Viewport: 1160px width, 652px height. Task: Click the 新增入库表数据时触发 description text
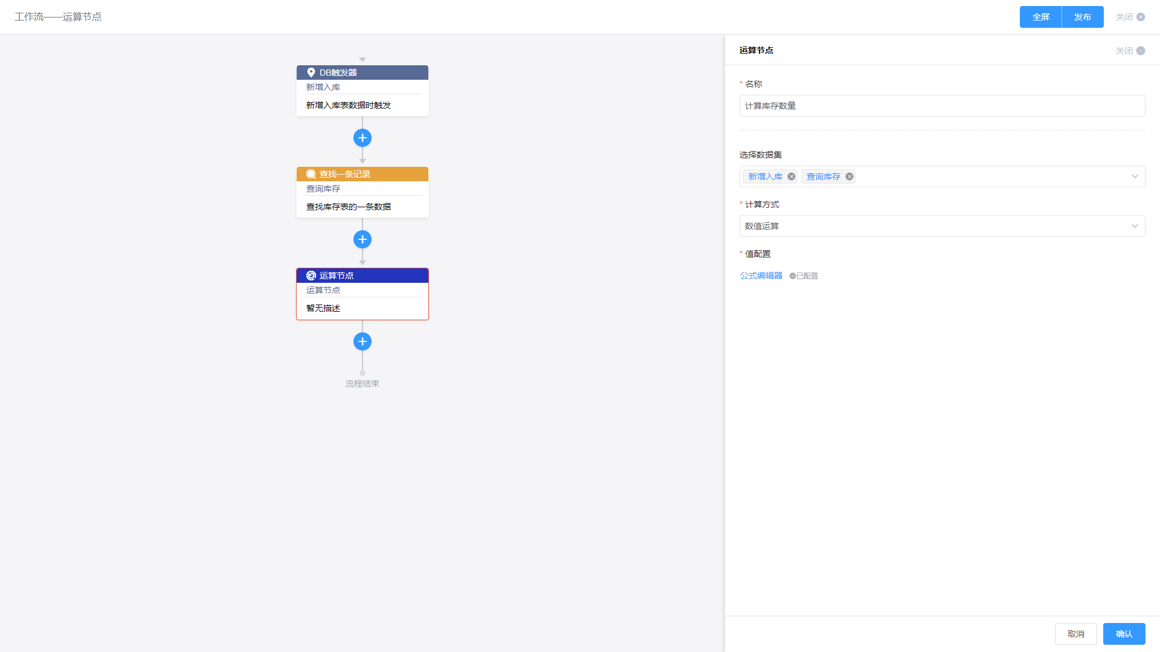click(349, 105)
